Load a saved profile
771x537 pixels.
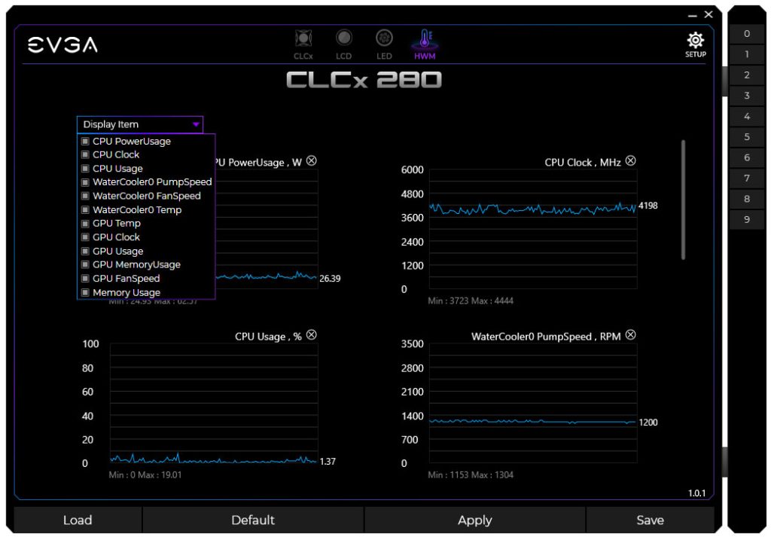pos(77,520)
